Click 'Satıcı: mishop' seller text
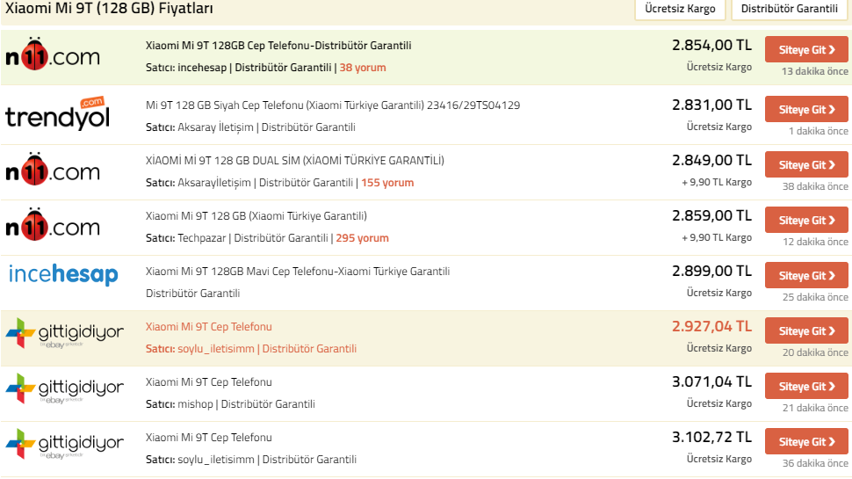852x479 pixels. pos(179,404)
